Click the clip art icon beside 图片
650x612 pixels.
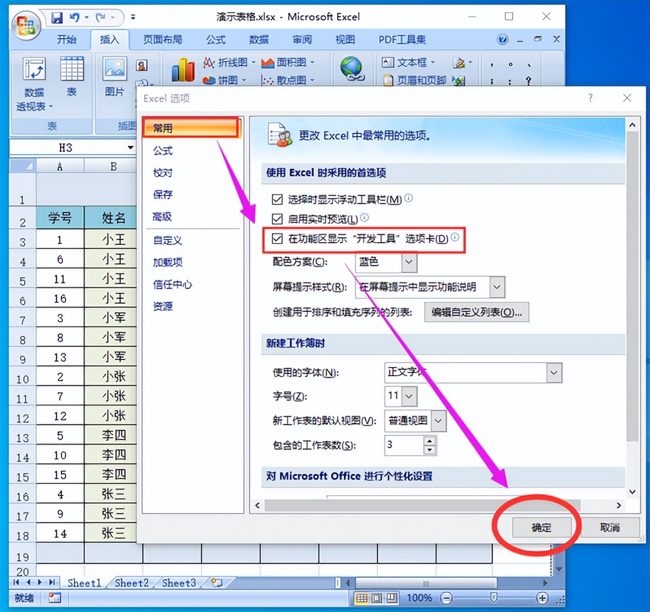tap(142, 65)
